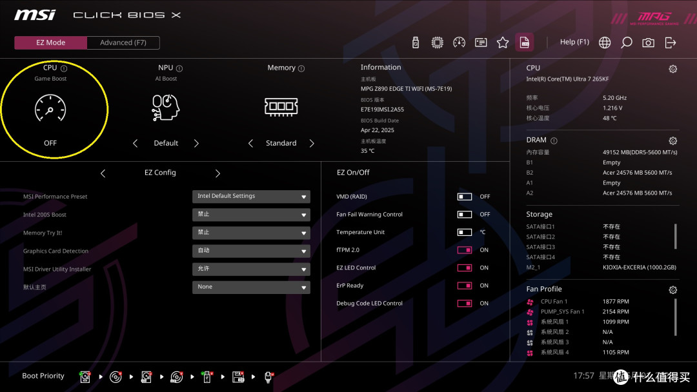Click the Boot Priority label
The height and width of the screenshot is (392, 697).
43,376
